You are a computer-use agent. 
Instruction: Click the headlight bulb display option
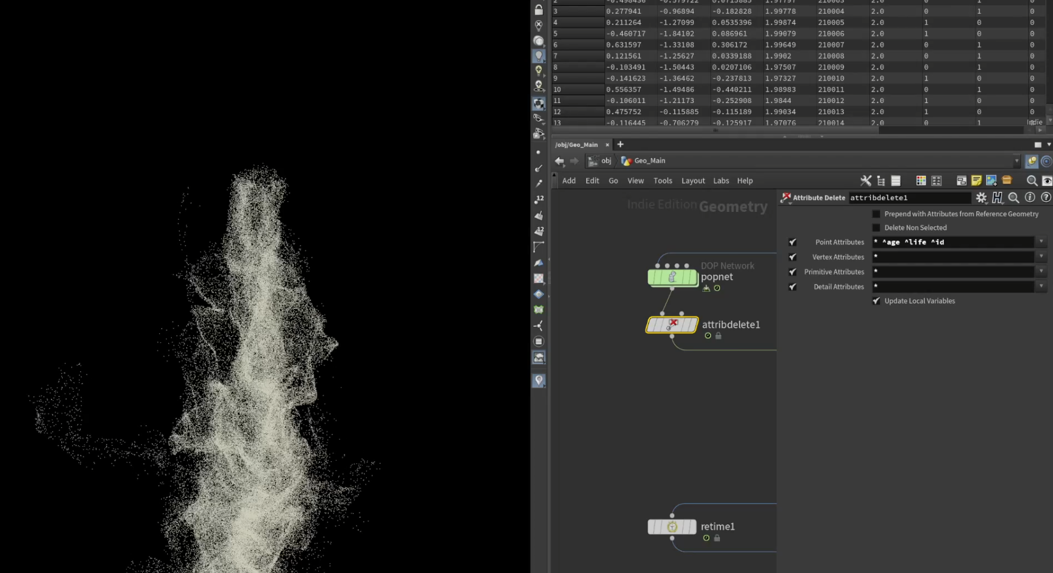click(539, 70)
